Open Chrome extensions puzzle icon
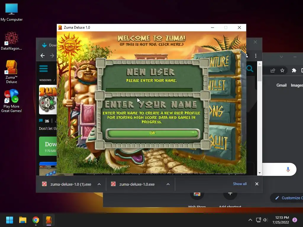The image size is (303, 227). click(x=294, y=70)
